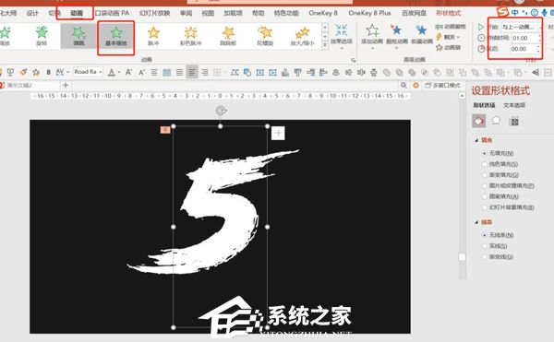Open the 触发 trigger dropdown
The image size is (554, 342).
448,37
